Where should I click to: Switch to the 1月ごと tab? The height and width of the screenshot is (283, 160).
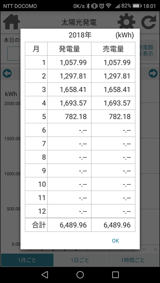[x=27, y=260]
